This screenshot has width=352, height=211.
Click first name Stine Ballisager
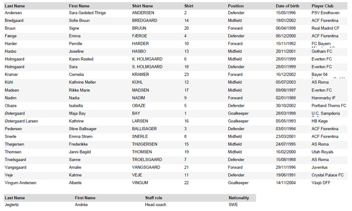pos(83,129)
